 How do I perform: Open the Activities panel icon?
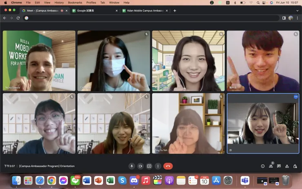coord(287,166)
